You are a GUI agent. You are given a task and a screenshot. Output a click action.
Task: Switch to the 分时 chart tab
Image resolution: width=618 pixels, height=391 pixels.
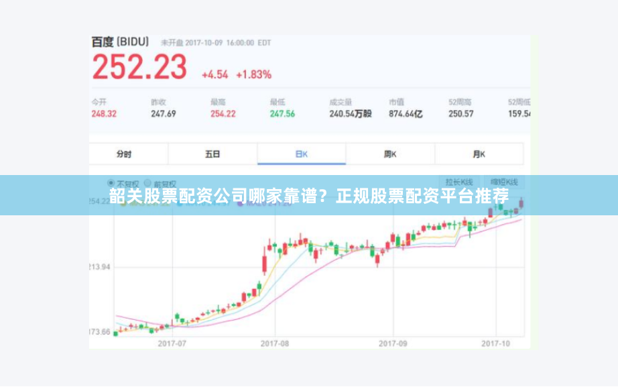click(124, 154)
